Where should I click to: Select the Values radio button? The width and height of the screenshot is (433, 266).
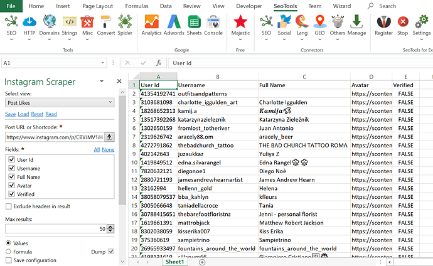click(8, 243)
